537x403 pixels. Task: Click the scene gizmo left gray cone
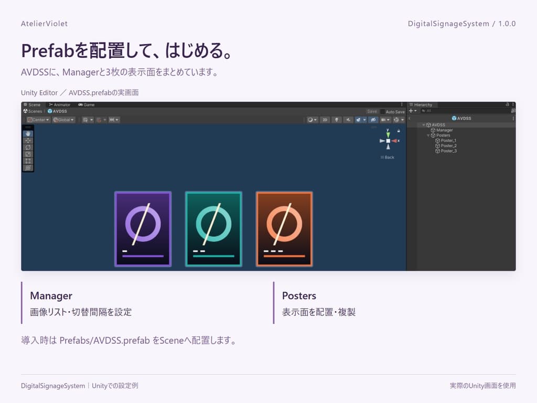tap(382, 141)
